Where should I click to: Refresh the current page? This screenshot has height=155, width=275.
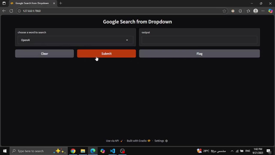click(x=11, y=11)
